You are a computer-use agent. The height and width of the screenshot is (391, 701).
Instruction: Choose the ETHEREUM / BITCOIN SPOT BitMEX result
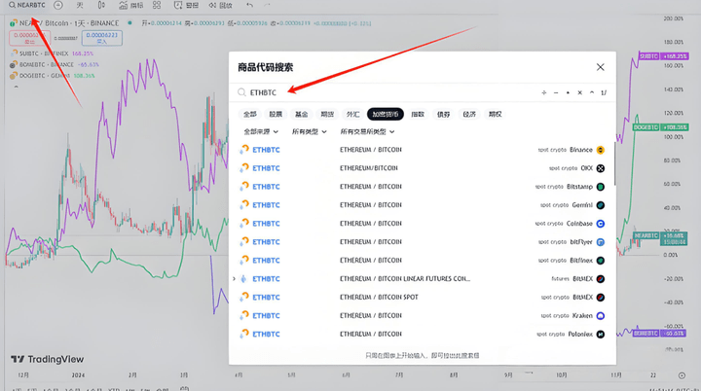coord(422,298)
